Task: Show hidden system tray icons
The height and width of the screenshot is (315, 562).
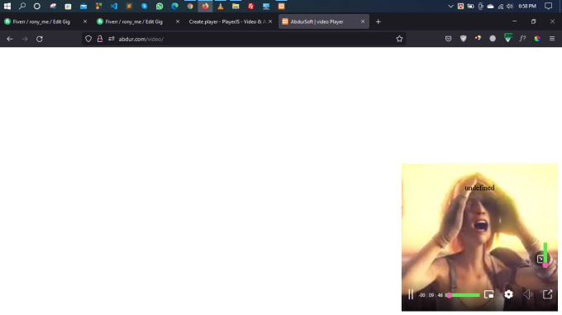Action: (450, 6)
